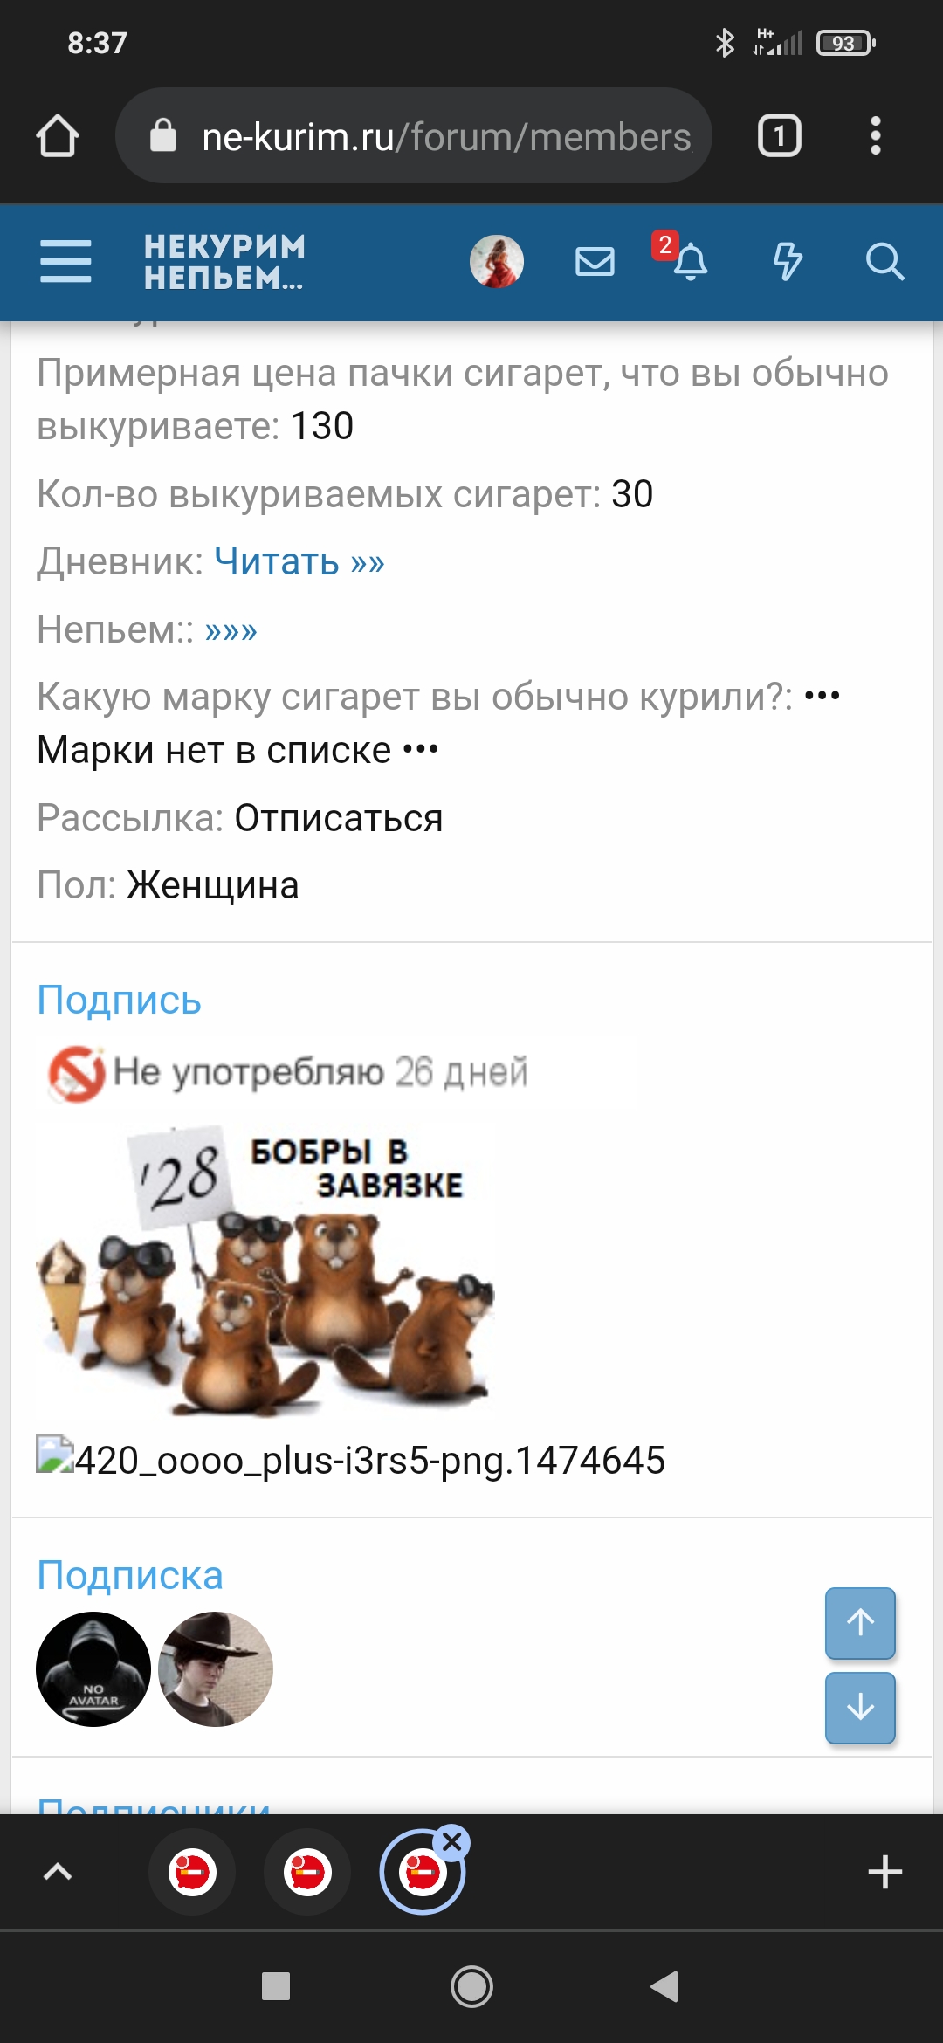Tap the browser home icon
This screenshot has height=2043, width=943.
point(58,136)
